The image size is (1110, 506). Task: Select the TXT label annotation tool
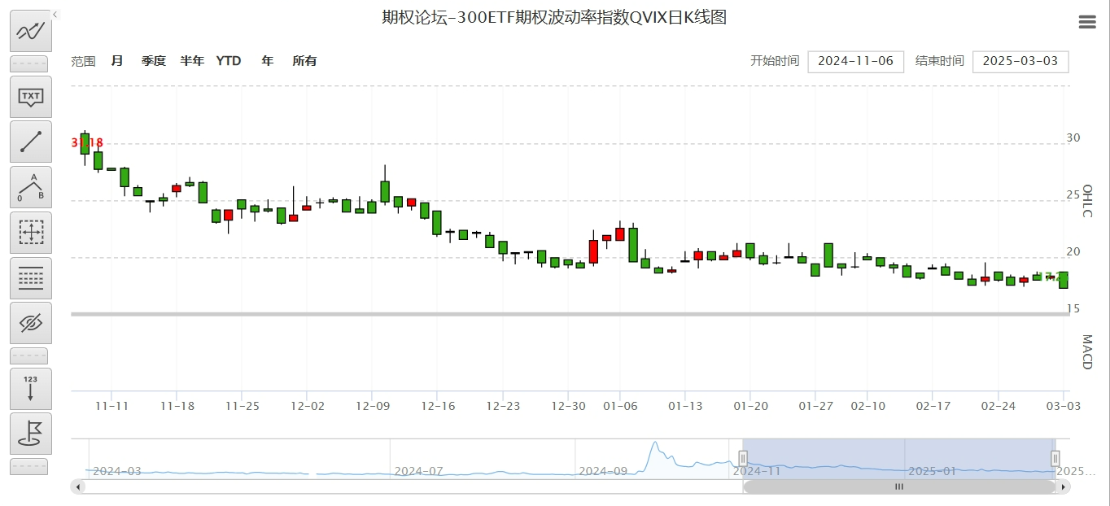[x=30, y=97]
